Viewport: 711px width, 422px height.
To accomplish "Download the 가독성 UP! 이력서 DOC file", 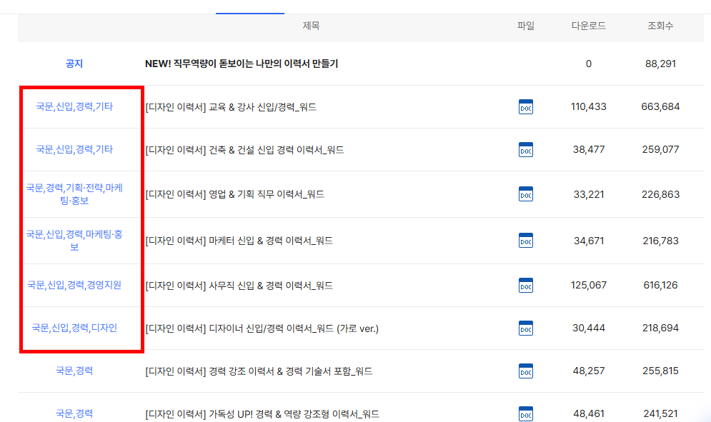I will 526,413.
